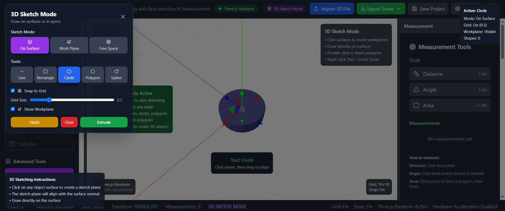Click the green Y-axis translate arrow
This screenshot has height=211, width=505.
tap(242, 93)
